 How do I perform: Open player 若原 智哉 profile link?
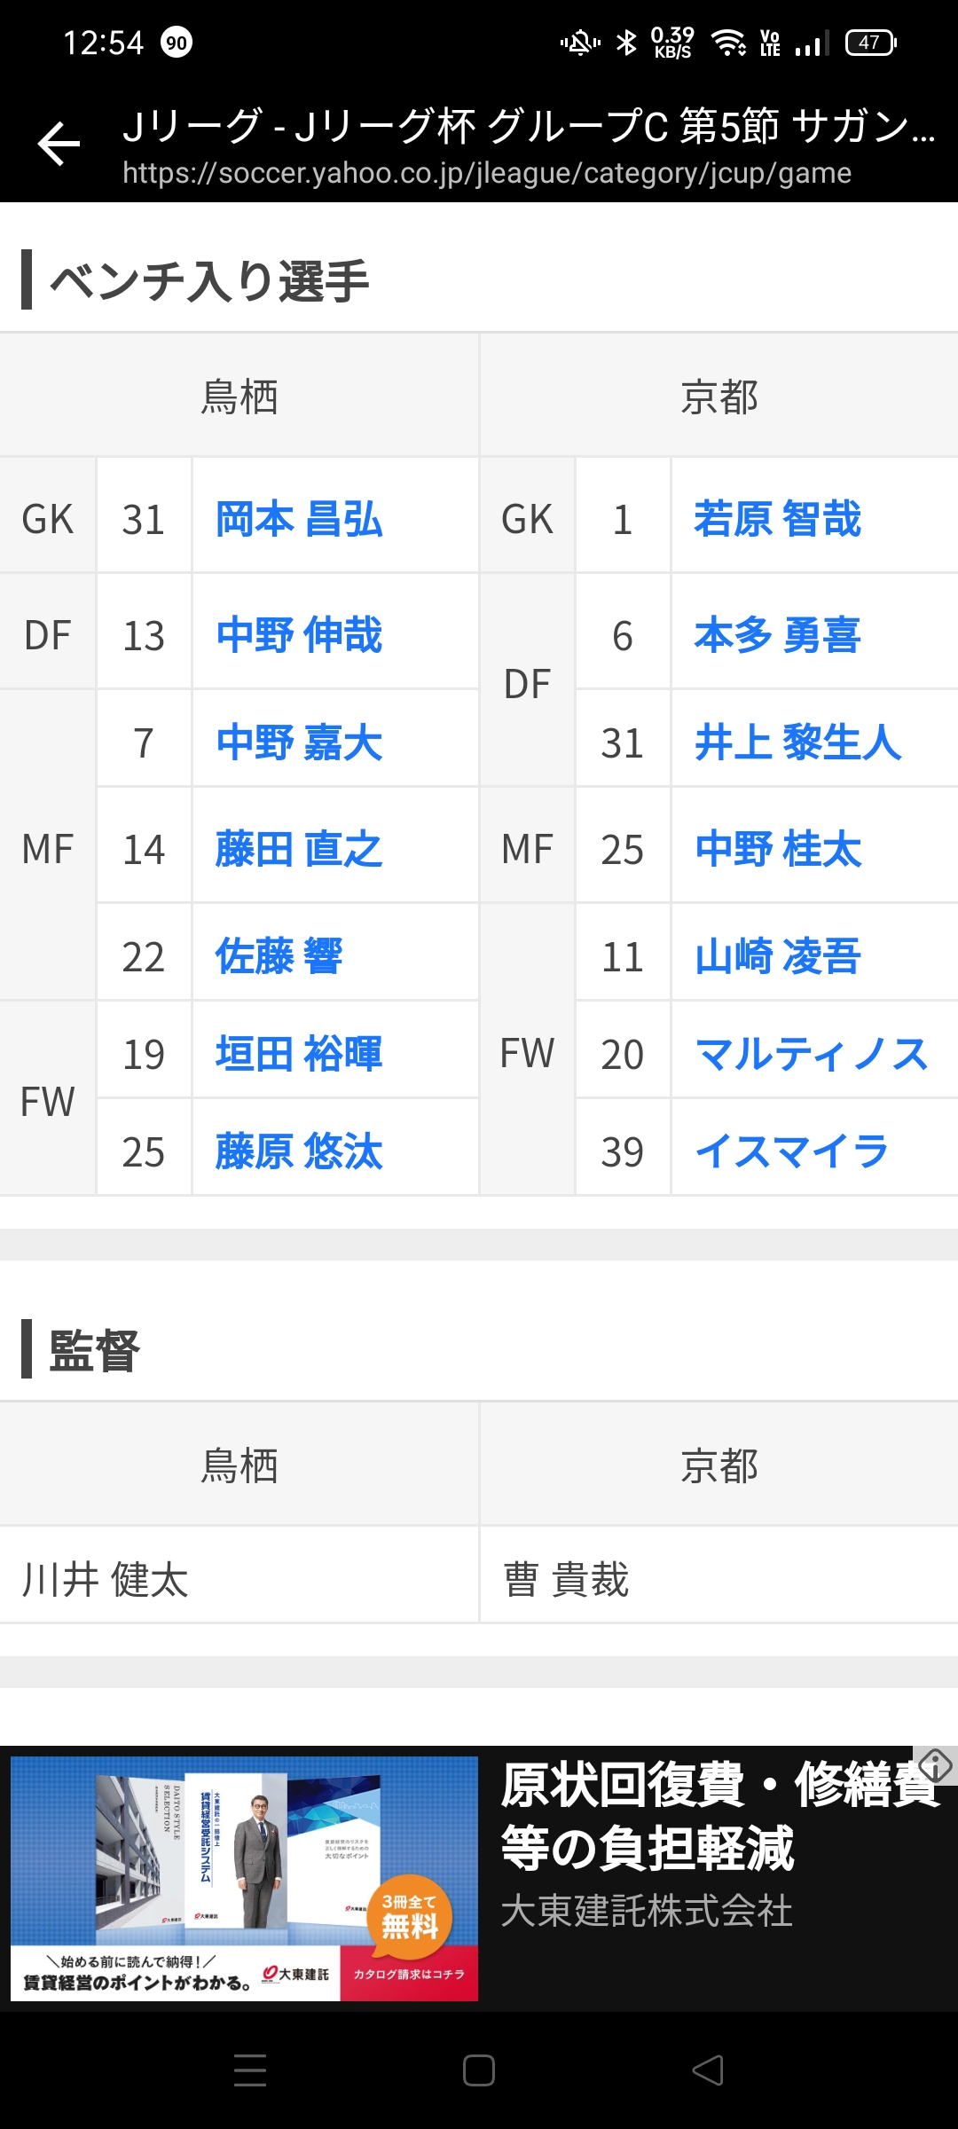coord(777,520)
